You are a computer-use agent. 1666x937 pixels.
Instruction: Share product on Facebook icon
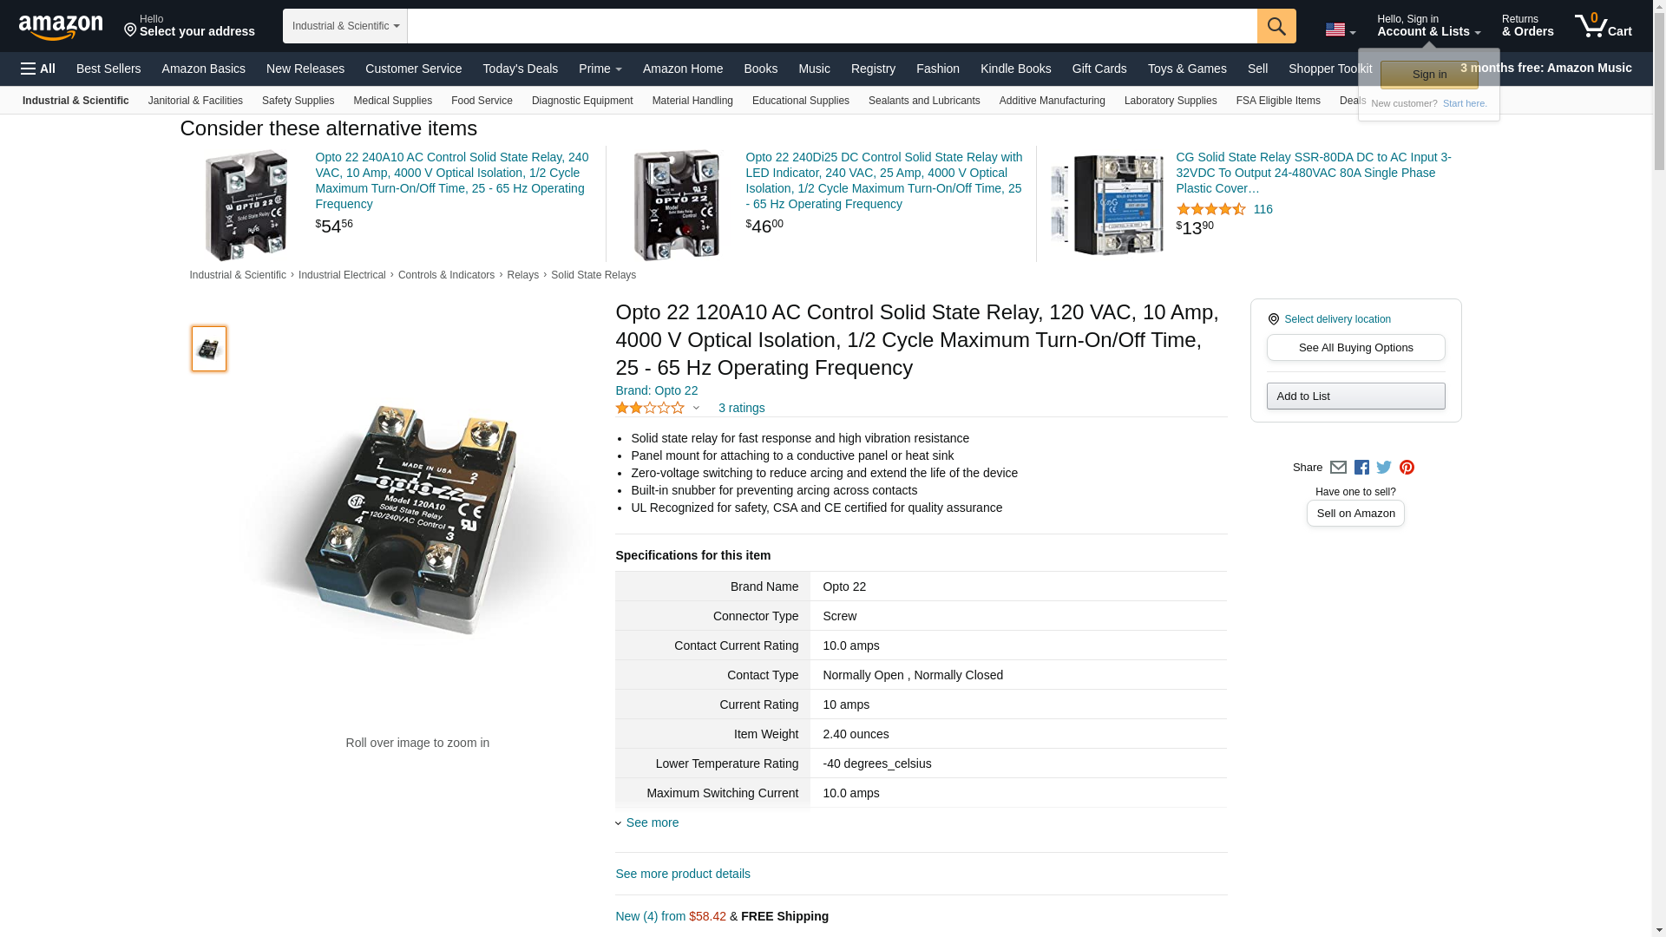click(x=1361, y=468)
